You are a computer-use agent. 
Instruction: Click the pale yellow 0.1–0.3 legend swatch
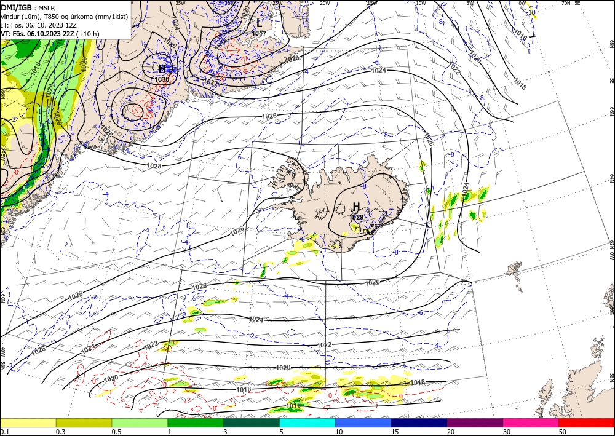point(28,422)
